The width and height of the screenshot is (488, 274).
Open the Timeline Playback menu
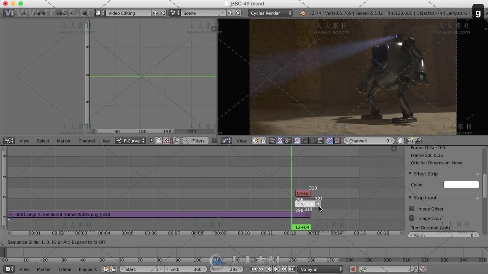pos(88,269)
